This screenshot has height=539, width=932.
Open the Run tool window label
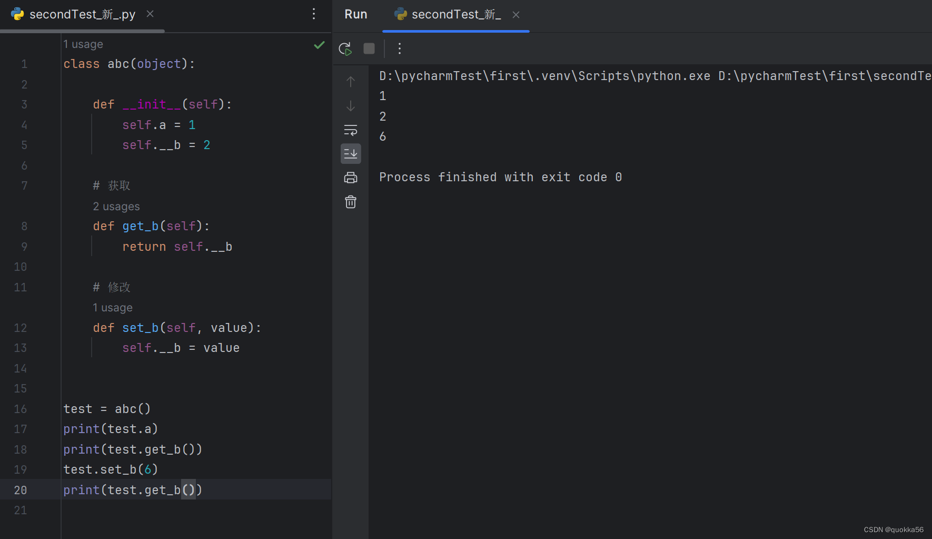(356, 15)
